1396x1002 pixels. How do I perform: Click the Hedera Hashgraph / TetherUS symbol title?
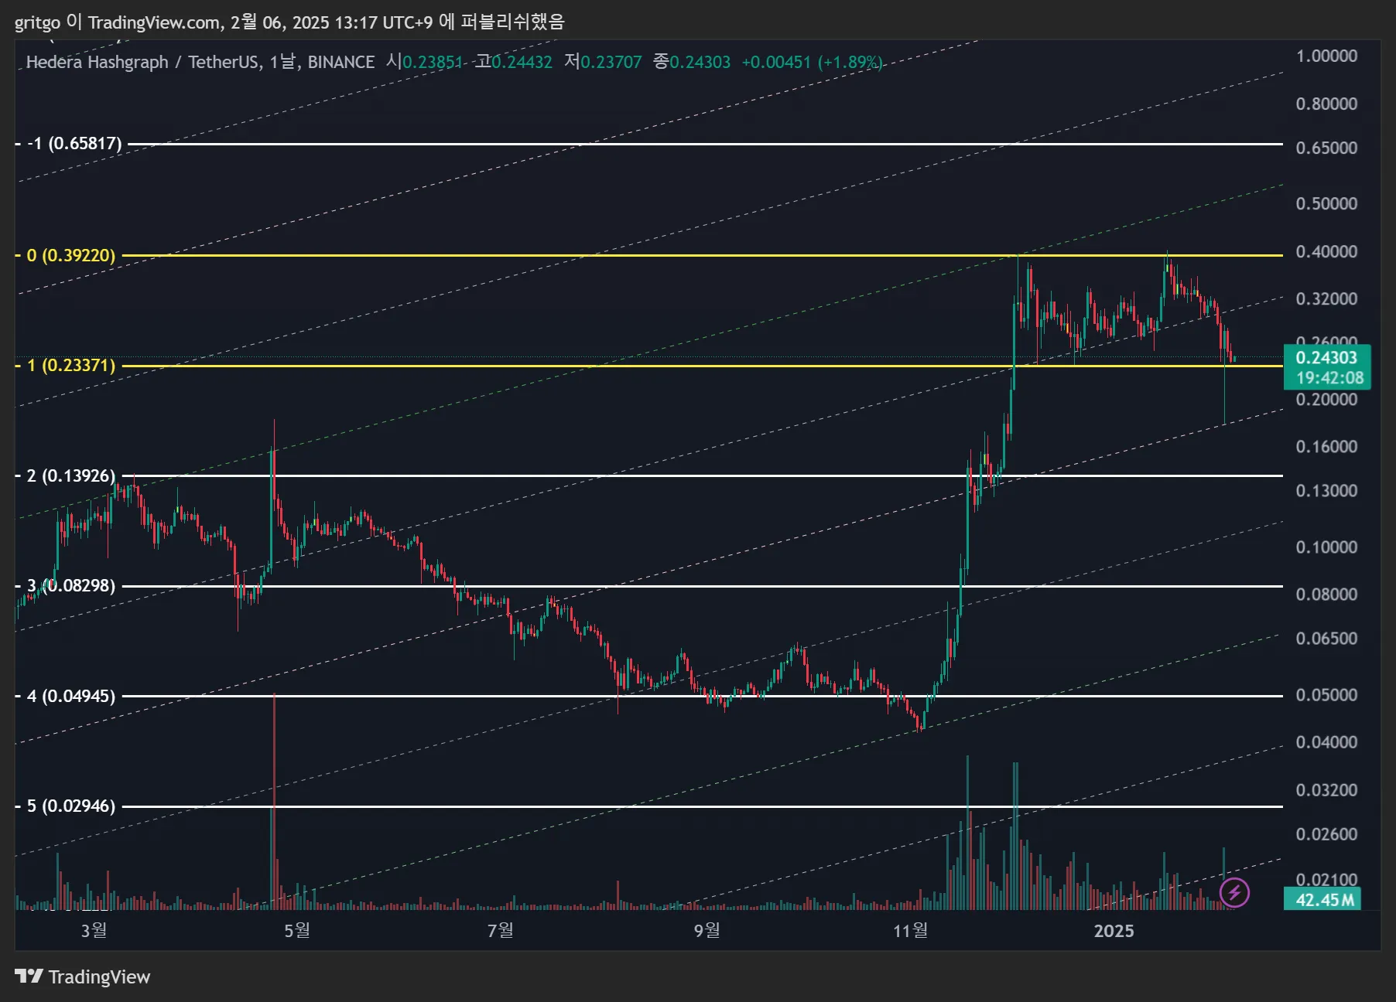[x=143, y=62]
